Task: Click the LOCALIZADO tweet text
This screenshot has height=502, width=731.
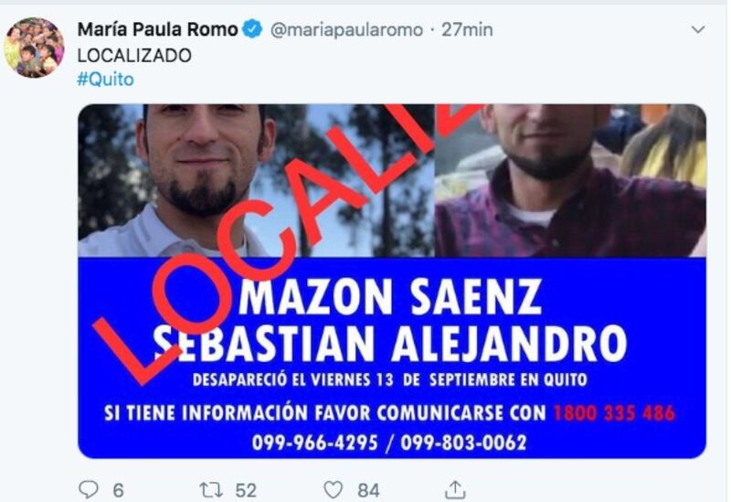Action: point(134,56)
